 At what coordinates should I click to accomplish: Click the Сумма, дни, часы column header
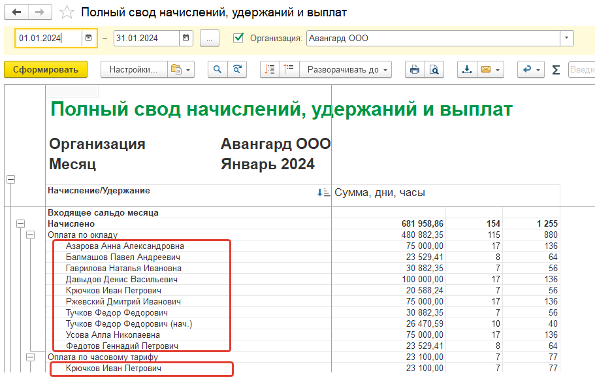379,193
